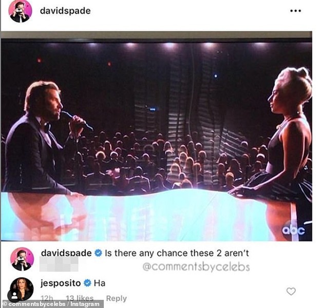
Task: Click the person silhouette icon over jesposito's avatar
Action: [14, 295]
